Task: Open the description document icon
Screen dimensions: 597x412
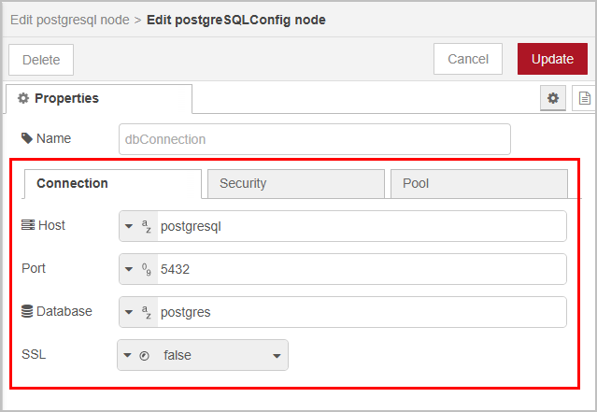Action: (x=585, y=98)
